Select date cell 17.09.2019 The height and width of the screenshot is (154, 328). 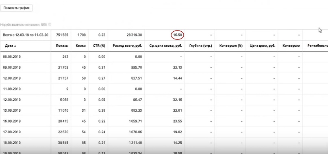tap(12, 132)
